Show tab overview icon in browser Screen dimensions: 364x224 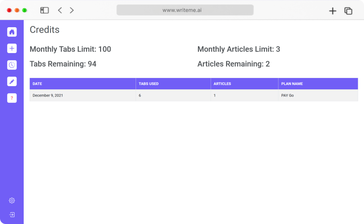tap(348, 11)
